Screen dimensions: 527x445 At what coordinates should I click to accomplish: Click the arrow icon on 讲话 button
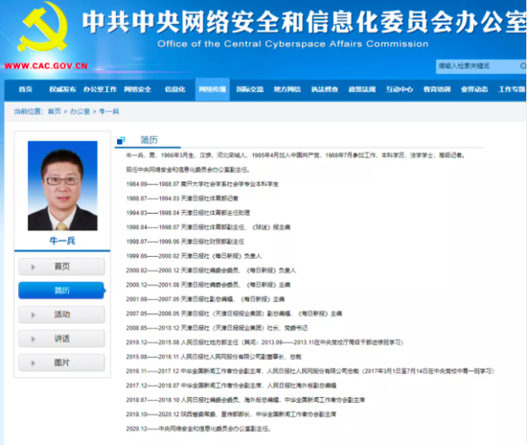[x=34, y=340]
